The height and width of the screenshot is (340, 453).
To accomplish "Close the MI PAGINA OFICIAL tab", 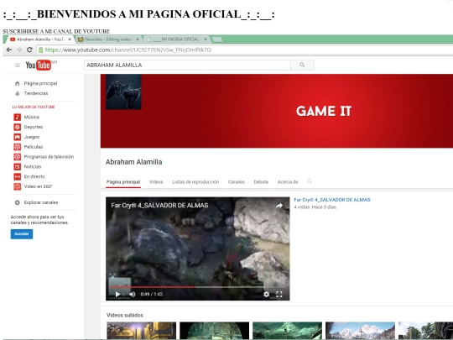I will pyautogui.click(x=206, y=39).
